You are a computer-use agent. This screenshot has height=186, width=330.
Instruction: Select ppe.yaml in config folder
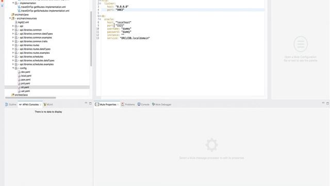(x=26, y=80)
